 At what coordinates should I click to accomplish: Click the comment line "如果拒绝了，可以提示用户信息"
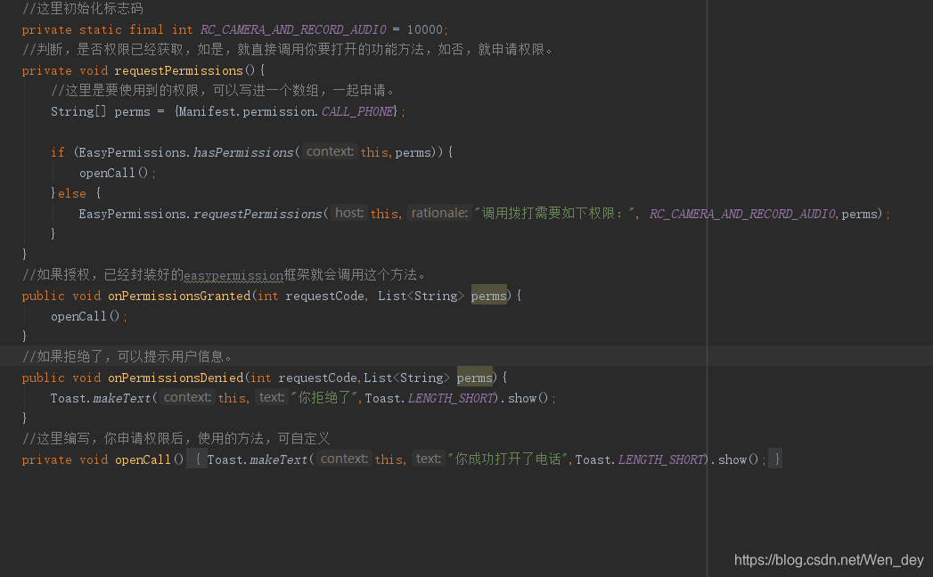coord(127,357)
